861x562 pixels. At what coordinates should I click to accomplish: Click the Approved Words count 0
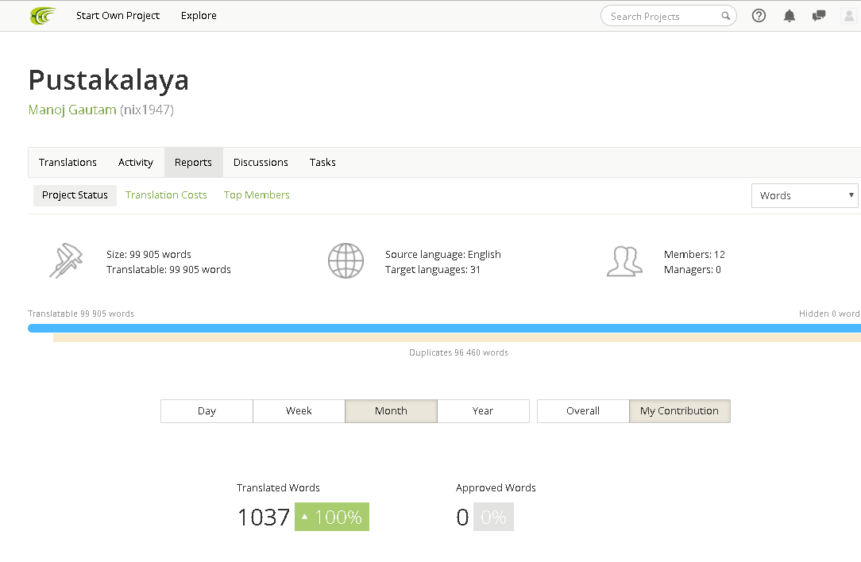462,517
